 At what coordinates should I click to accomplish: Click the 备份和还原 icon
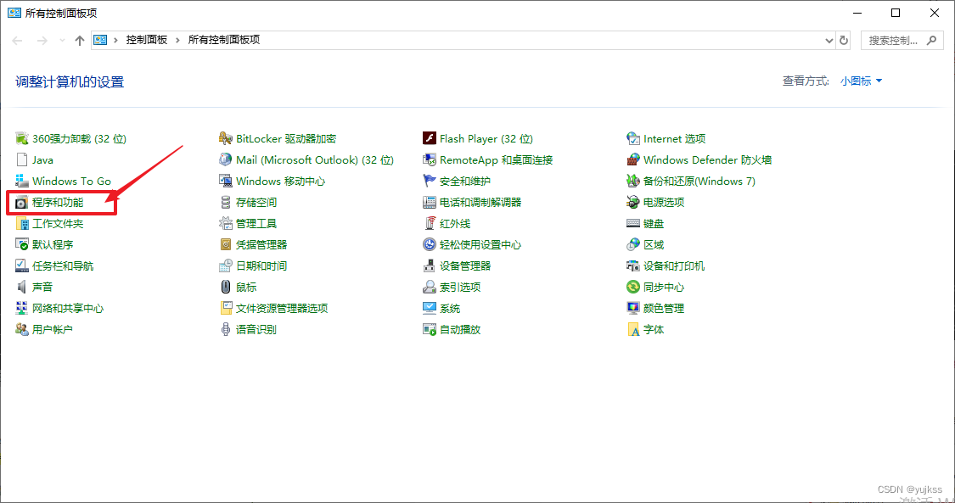coord(633,182)
